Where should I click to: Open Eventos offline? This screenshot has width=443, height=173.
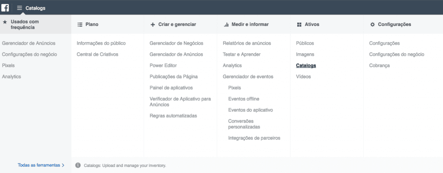pyautogui.click(x=244, y=99)
